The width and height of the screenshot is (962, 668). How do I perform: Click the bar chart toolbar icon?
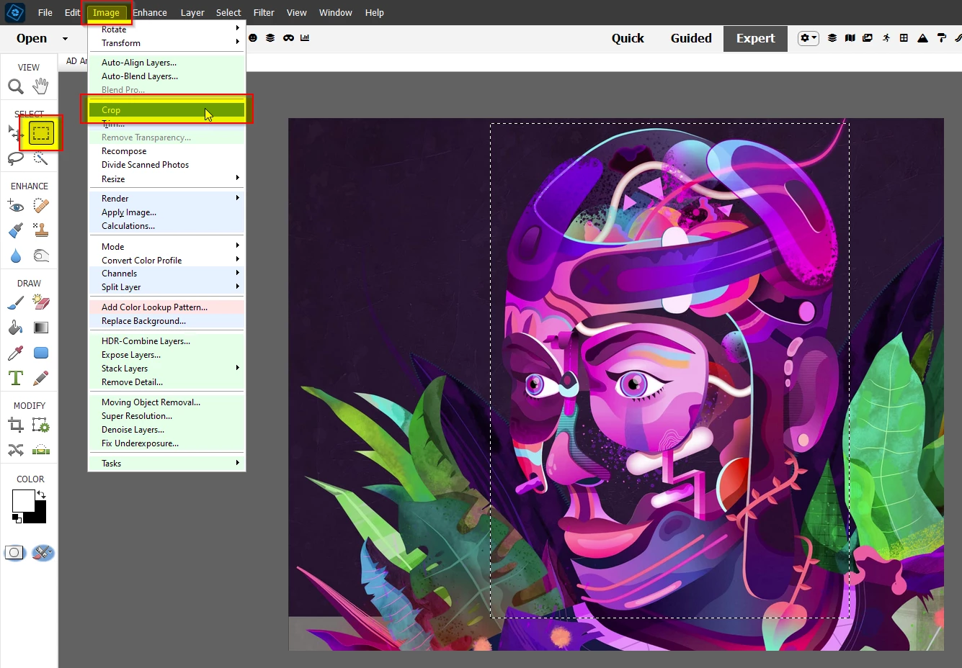click(x=305, y=38)
